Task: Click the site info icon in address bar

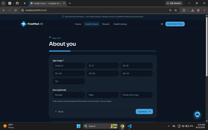Action: pyautogui.click(x=22, y=10)
